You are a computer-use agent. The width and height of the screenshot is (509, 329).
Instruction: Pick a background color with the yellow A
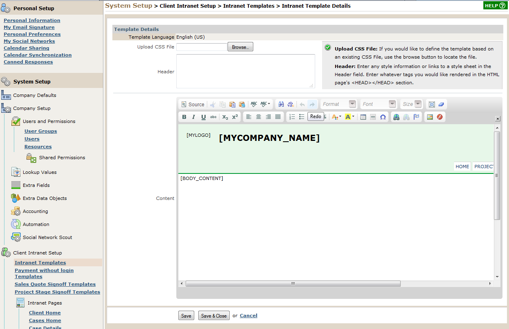tap(349, 117)
